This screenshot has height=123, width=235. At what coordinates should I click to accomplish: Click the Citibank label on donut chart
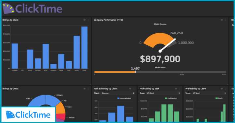pos(59,95)
